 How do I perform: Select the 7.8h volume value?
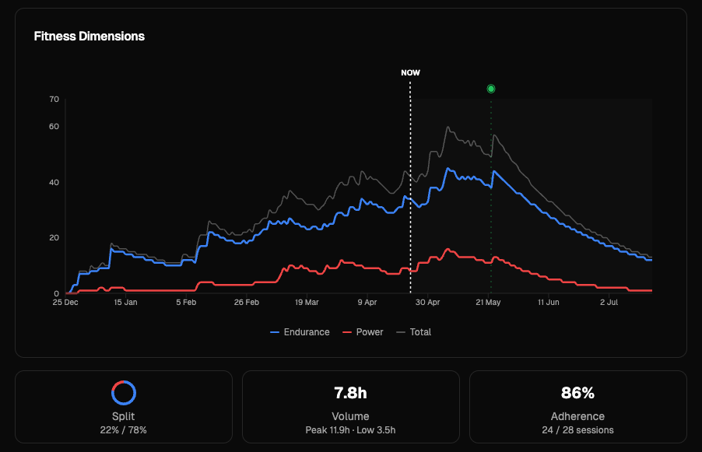click(350, 393)
